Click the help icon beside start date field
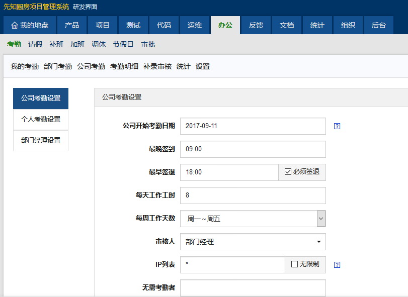The image size is (408, 297). click(x=337, y=126)
